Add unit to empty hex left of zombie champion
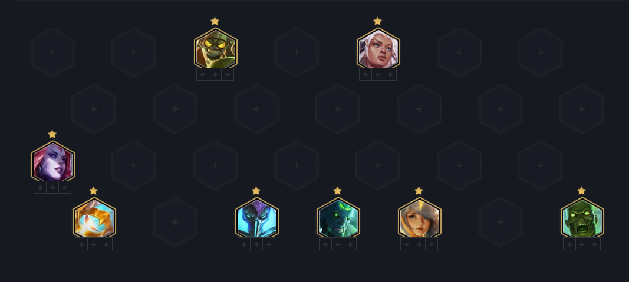This screenshot has width=629, height=282. [500, 222]
